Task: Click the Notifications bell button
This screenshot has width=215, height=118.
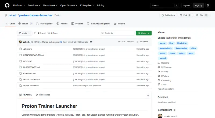Action: 168,15
